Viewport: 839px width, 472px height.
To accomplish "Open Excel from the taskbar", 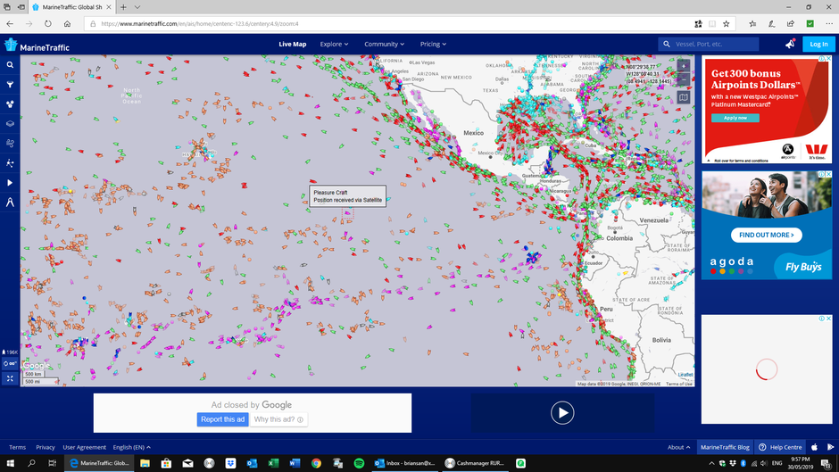I will pos(273,463).
